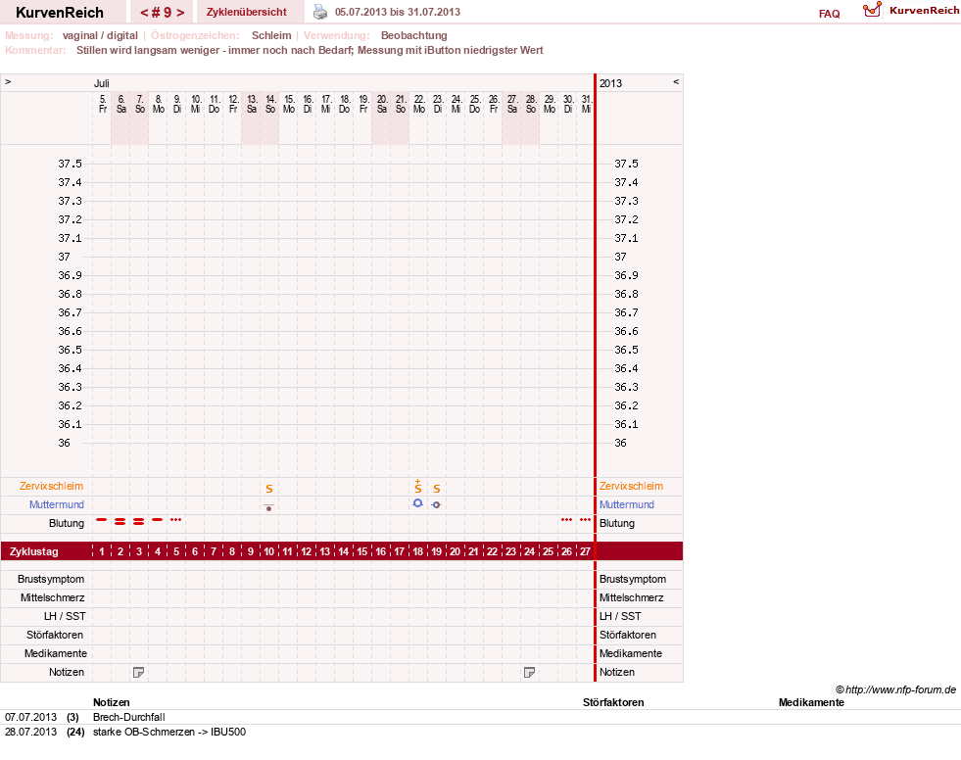
Task: Click the 28.07.2013 note date
Action: 30,732
